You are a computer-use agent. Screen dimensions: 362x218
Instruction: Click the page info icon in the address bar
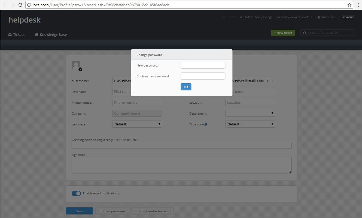click(29, 5)
